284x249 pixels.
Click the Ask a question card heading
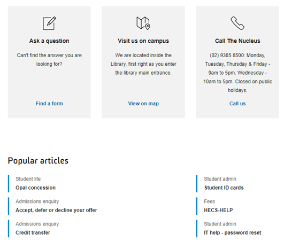point(49,41)
